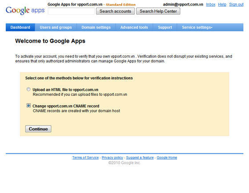Click the Search Help Center button
Screen dimensions: 249x193
(158, 11)
